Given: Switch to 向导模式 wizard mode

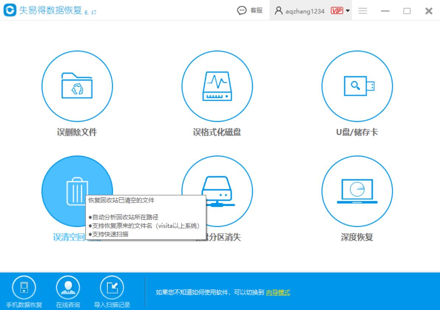Looking at the screenshot, I should [278, 292].
